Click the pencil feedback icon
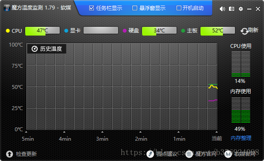 click(150, 154)
